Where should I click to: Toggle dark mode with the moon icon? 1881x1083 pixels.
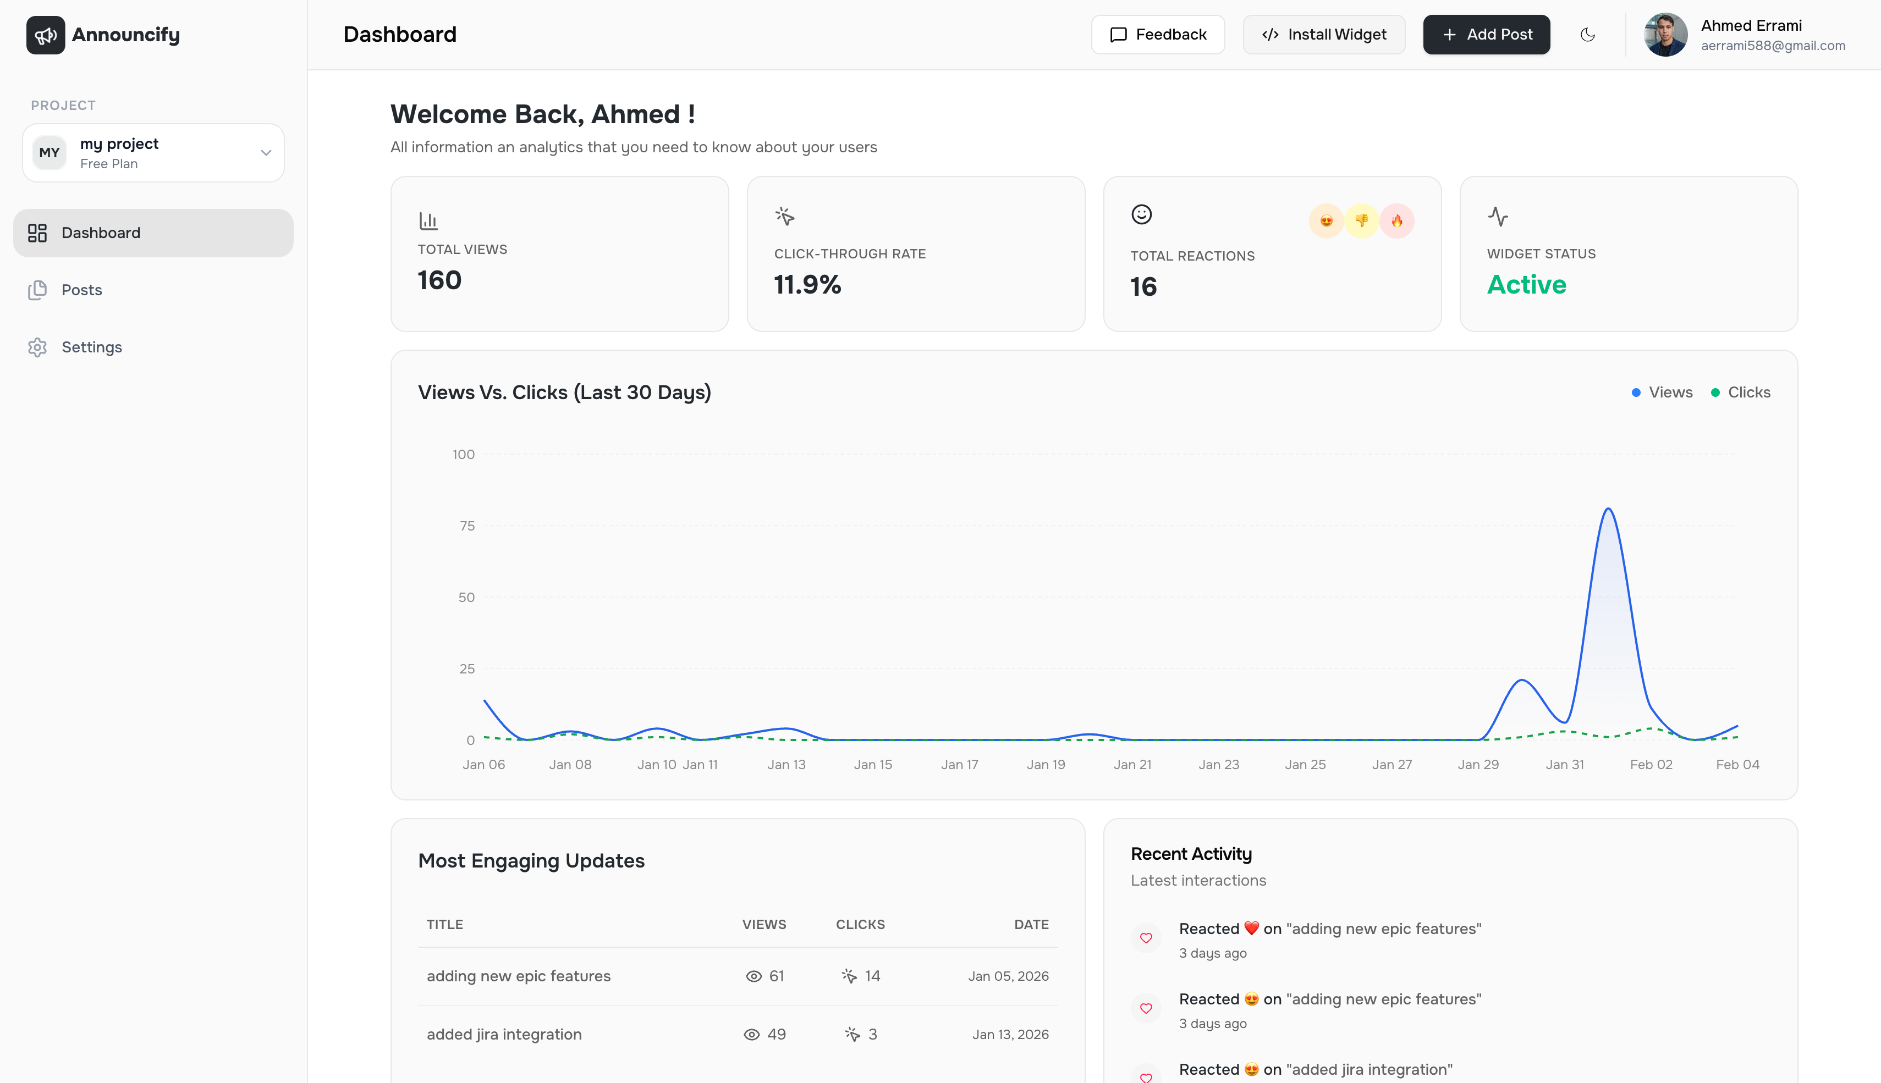tap(1588, 34)
